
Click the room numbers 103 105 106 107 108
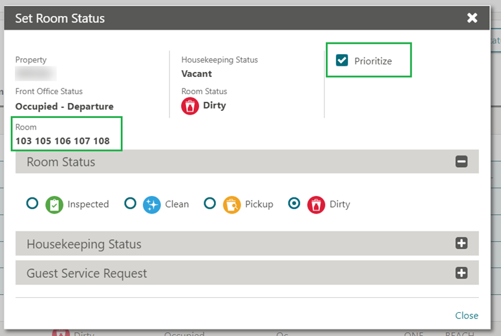click(x=63, y=141)
